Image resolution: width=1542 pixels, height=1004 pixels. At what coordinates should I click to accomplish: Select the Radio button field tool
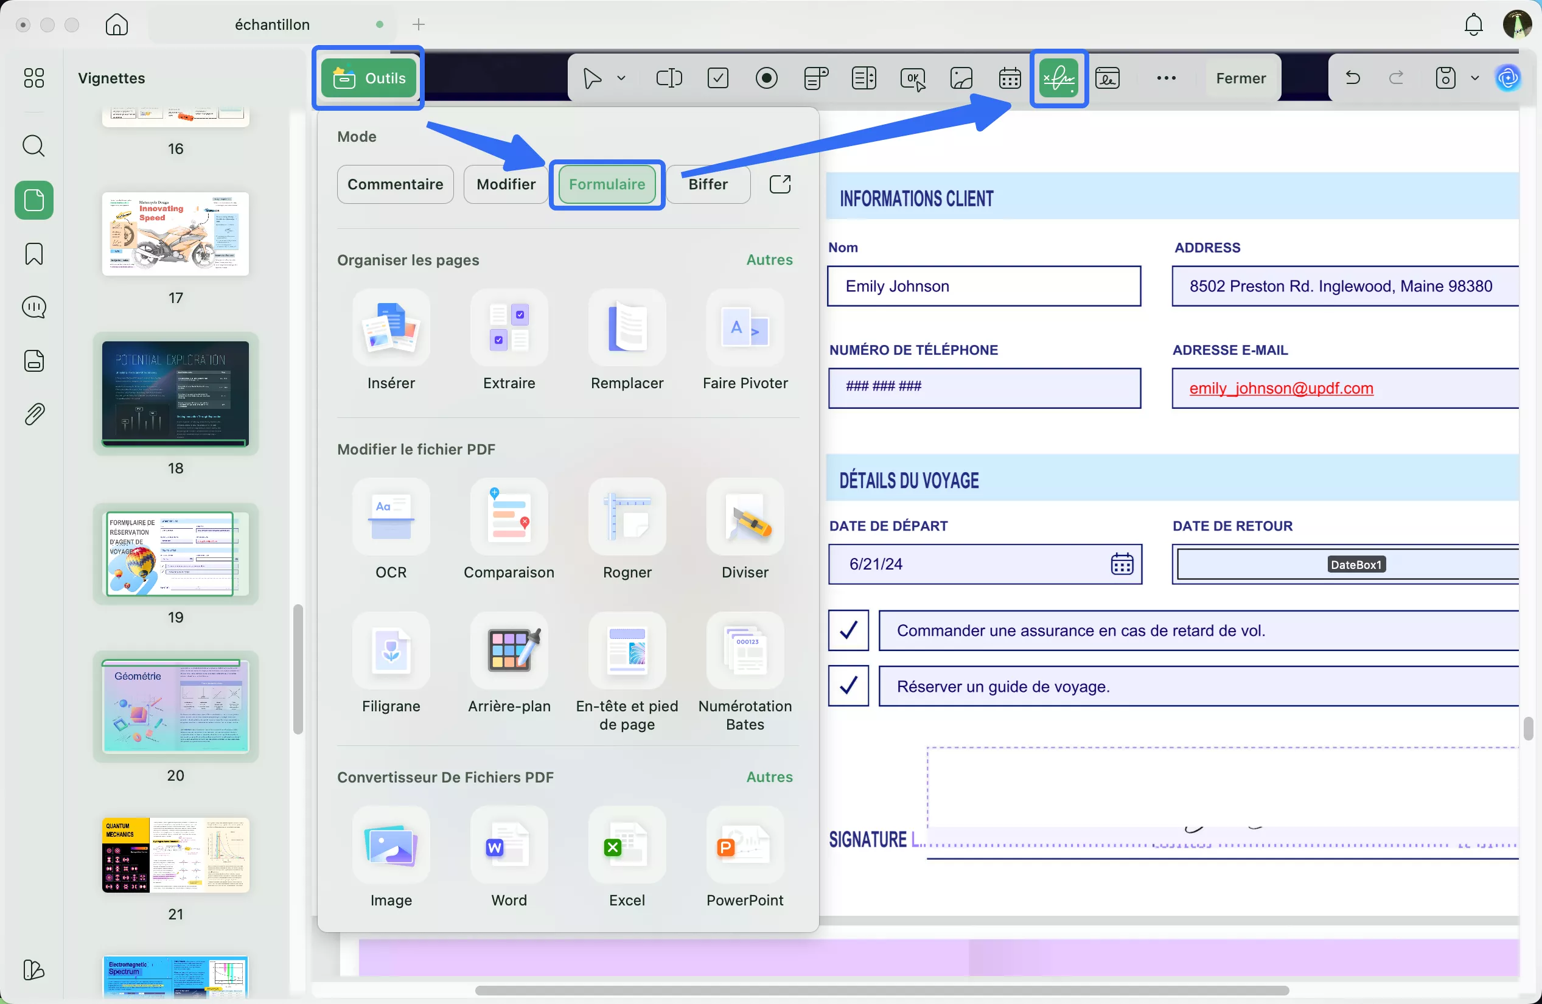click(x=767, y=78)
